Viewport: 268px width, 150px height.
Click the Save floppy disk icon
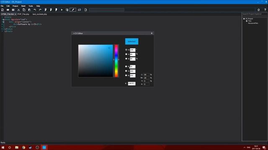[x=13, y=10]
